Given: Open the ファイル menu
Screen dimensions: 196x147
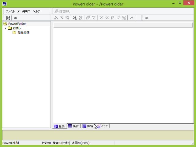Looking at the screenshot, I should coord(10,11).
